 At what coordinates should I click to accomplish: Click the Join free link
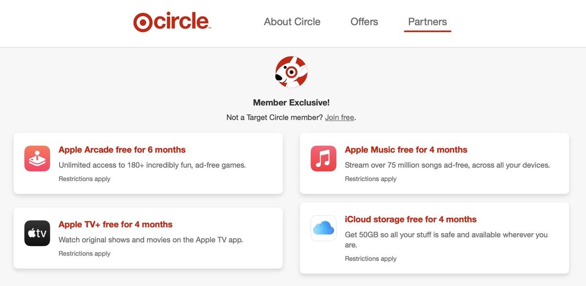(x=339, y=117)
